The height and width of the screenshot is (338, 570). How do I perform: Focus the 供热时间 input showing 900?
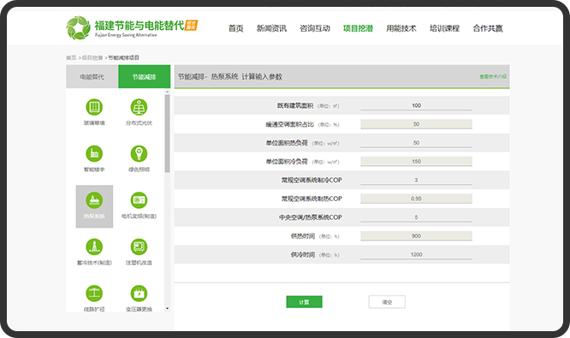(x=416, y=236)
